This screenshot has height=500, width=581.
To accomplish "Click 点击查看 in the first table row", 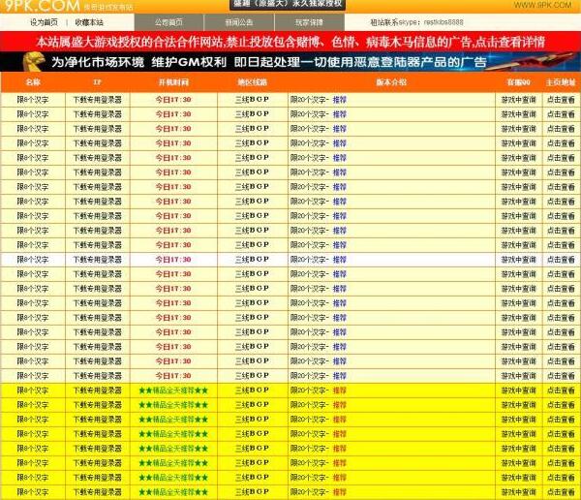I will pos(560,99).
